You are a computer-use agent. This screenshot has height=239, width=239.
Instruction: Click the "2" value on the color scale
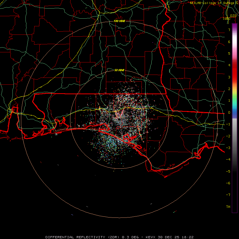[x=229, y=89]
